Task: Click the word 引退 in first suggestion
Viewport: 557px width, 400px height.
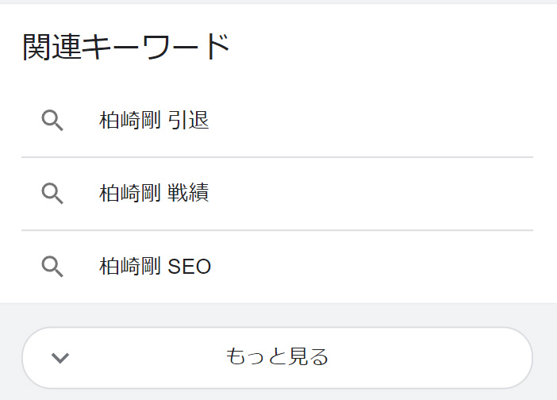Action: point(189,121)
